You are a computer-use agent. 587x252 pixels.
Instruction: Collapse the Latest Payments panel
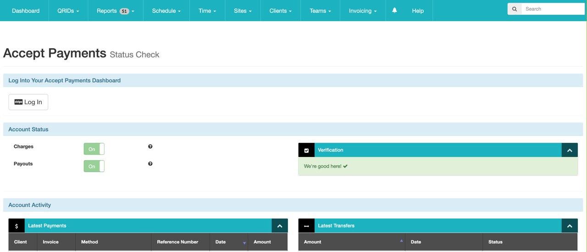coord(280,226)
